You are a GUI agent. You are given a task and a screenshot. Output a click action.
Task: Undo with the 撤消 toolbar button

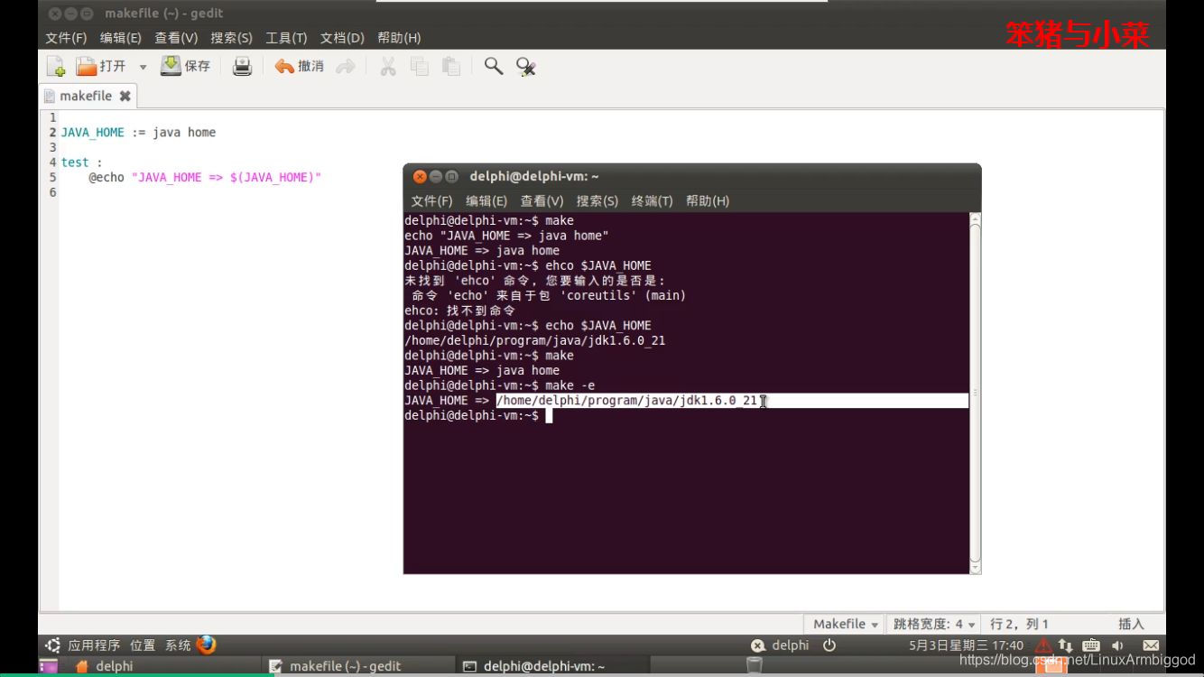(300, 66)
